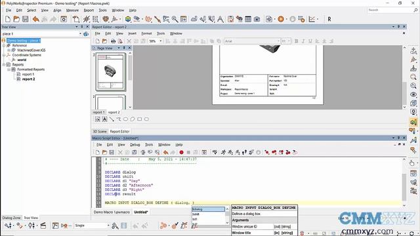The height and width of the screenshot is (236, 420).
Task: Click eye visibility icon in right vertical toolbar
Action: click(x=413, y=94)
